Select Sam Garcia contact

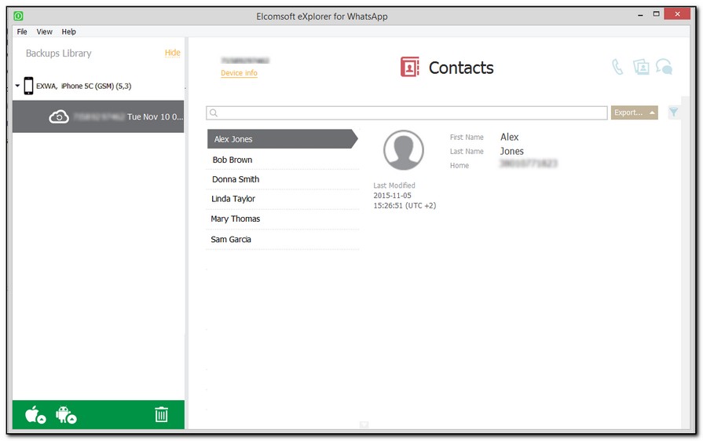231,239
